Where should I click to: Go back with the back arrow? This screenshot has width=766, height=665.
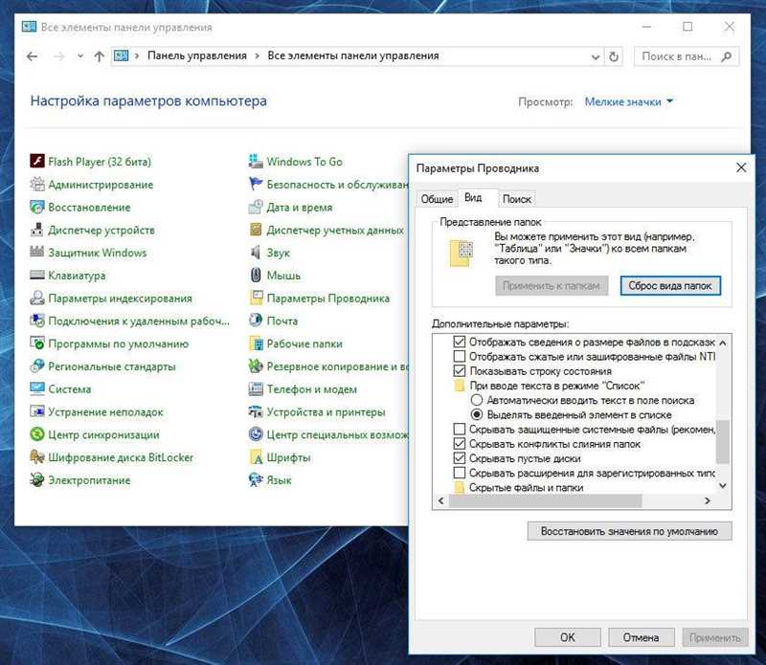coord(33,56)
